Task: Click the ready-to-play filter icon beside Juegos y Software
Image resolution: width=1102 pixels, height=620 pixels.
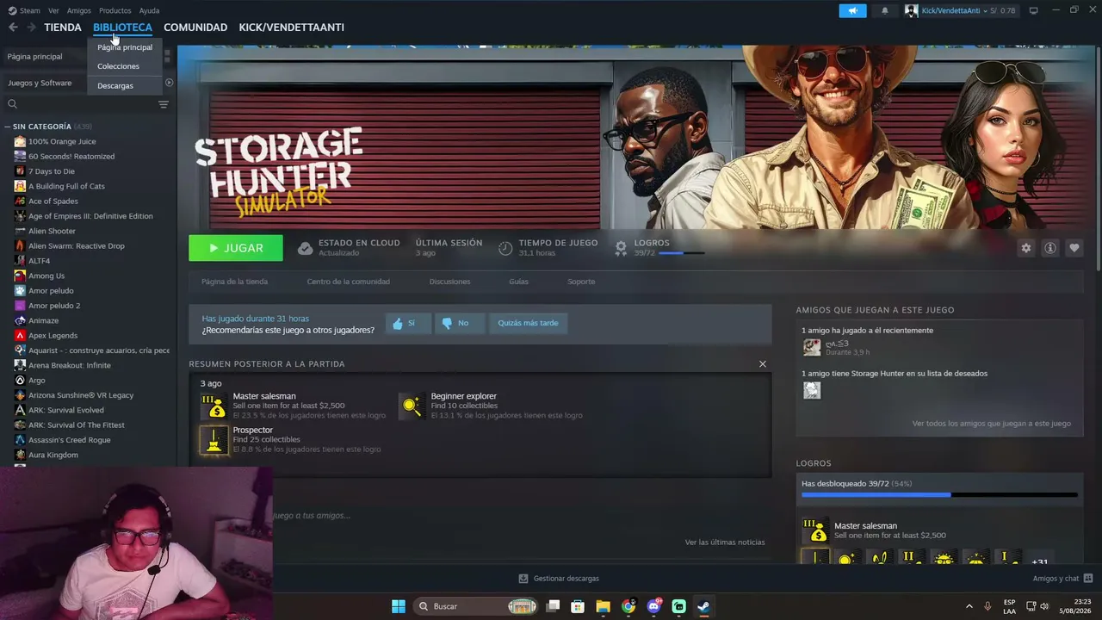Action: click(x=169, y=83)
